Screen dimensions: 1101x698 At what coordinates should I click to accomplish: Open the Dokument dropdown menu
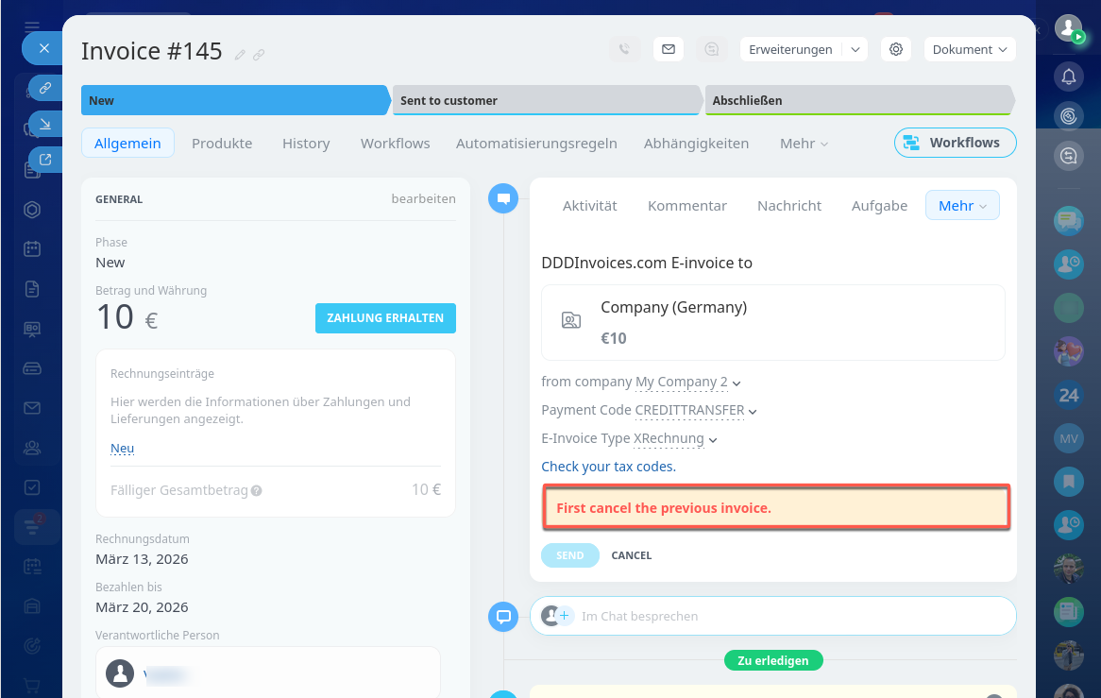pyautogui.click(x=969, y=49)
